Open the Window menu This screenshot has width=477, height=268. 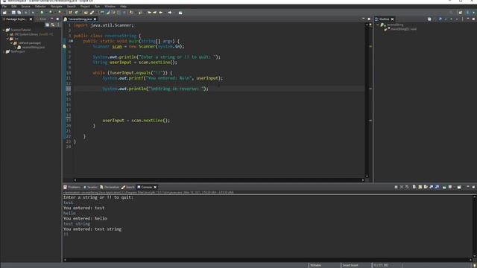tap(110, 7)
